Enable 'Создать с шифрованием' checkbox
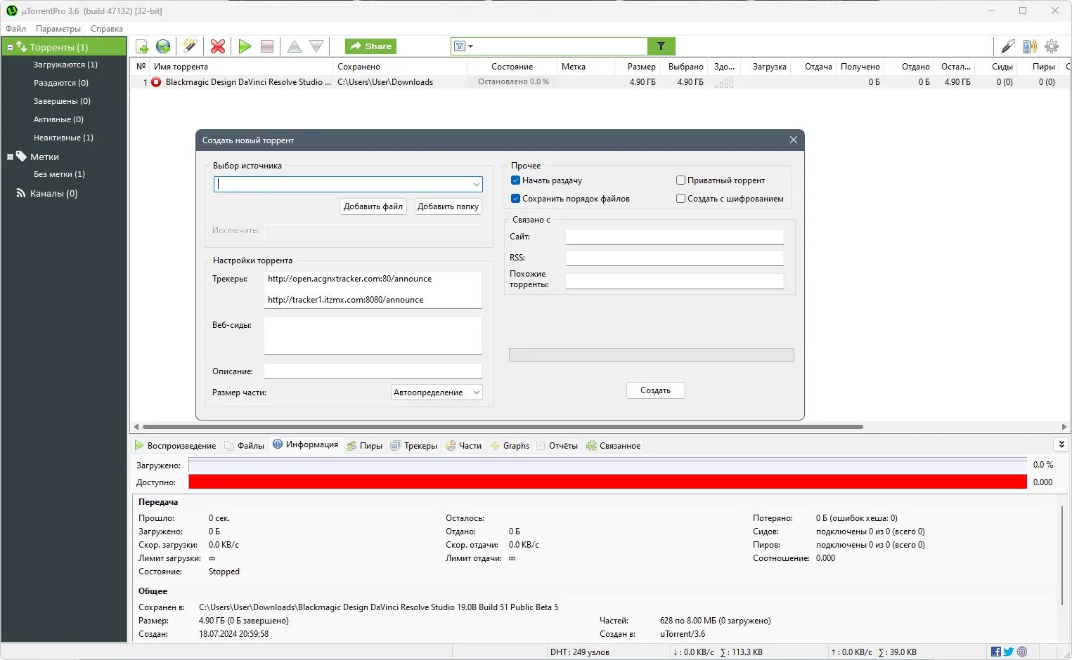Image resolution: width=1072 pixels, height=660 pixels. tap(680, 199)
